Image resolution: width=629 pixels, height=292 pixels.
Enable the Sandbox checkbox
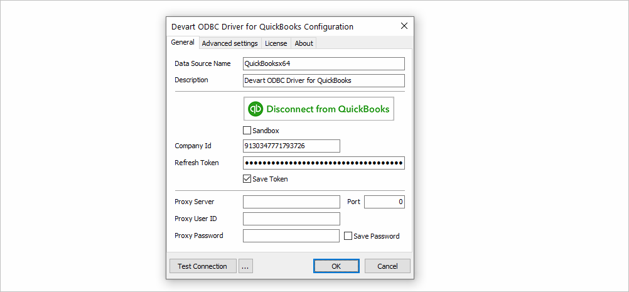pyautogui.click(x=247, y=131)
